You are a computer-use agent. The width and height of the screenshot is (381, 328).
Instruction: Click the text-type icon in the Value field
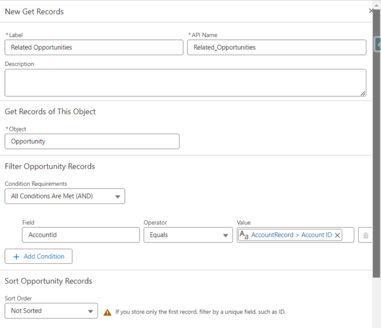pyautogui.click(x=244, y=235)
